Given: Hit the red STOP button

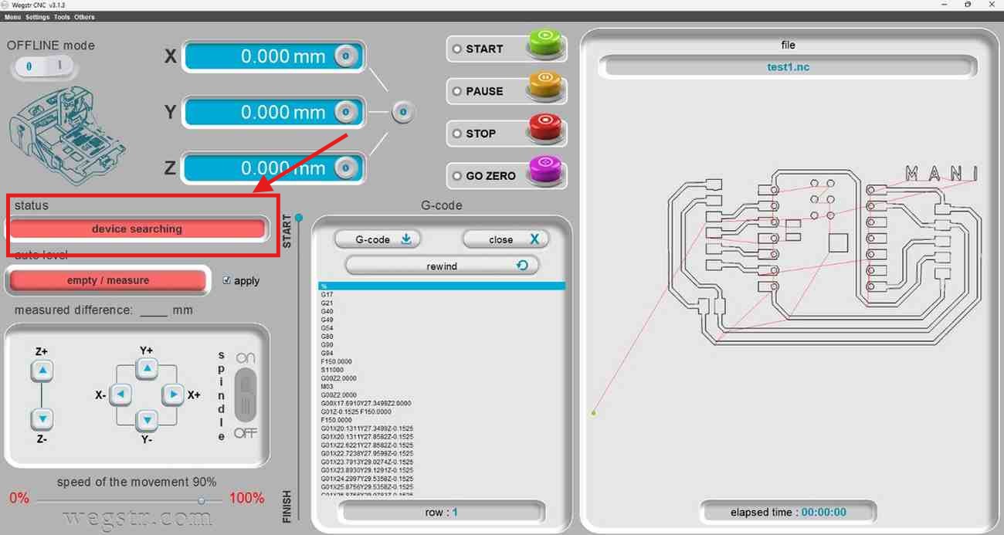Looking at the screenshot, I should pyautogui.click(x=544, y=130).
